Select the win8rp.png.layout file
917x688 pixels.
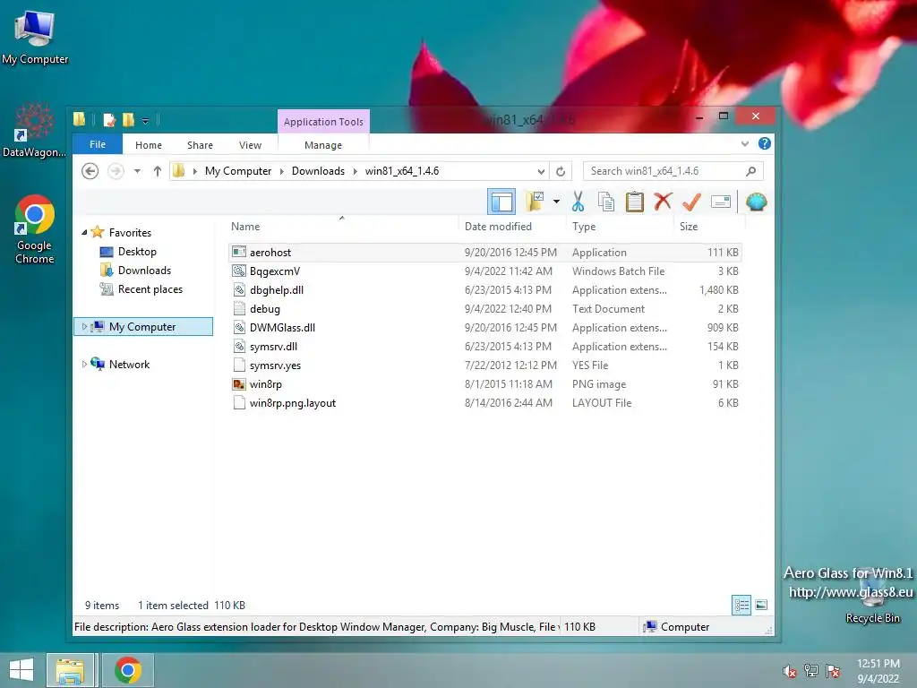tap(485, 402)
